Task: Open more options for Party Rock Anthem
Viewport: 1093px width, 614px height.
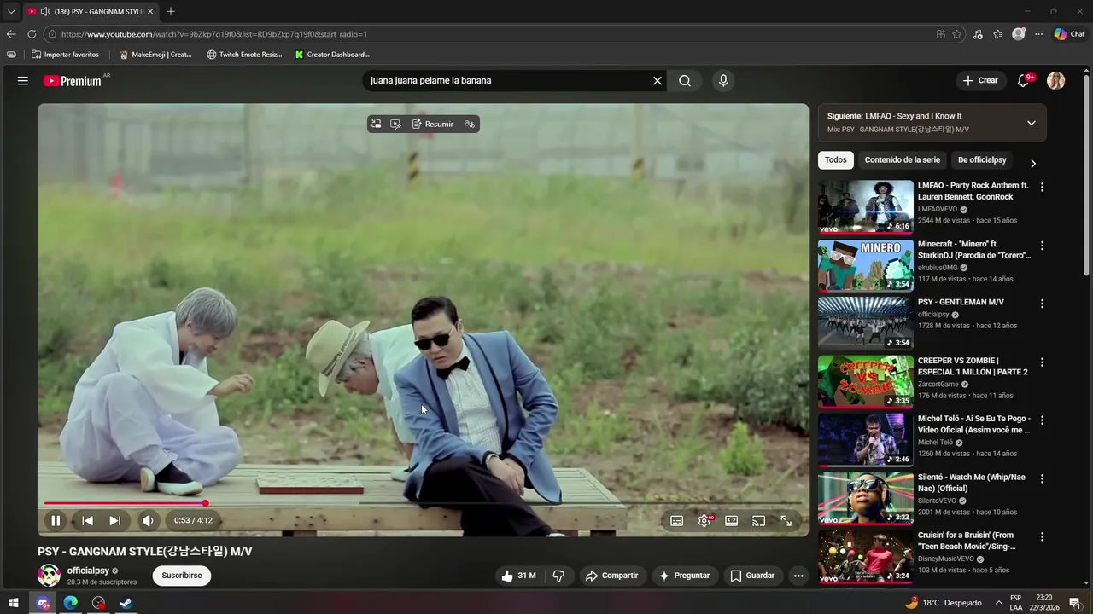Action: pos(1042,187)
